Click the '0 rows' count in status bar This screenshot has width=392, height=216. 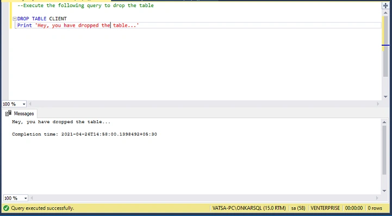[375, 208]
